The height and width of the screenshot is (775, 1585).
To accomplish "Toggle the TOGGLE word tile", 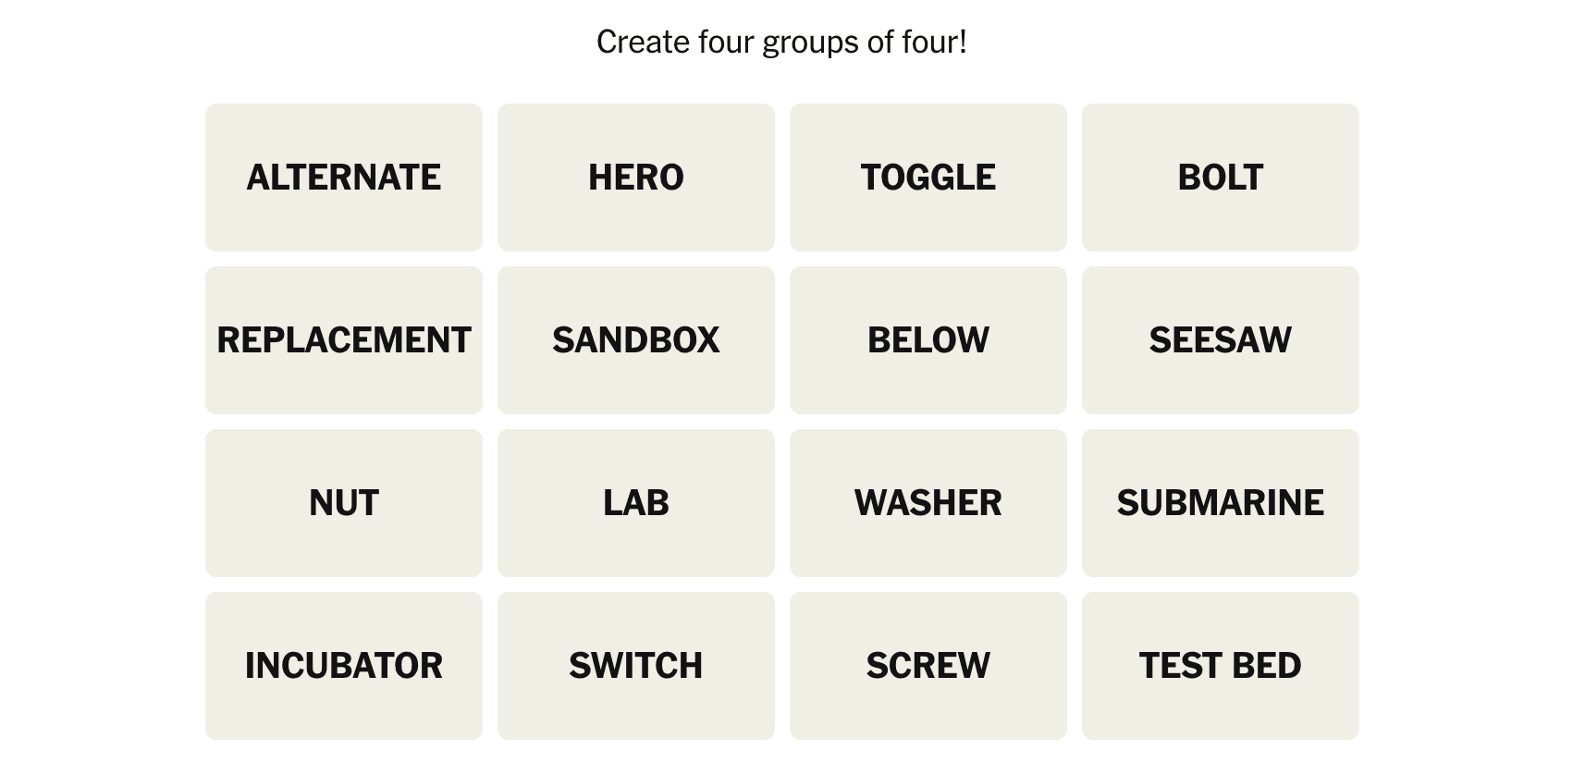I will 928,178.
